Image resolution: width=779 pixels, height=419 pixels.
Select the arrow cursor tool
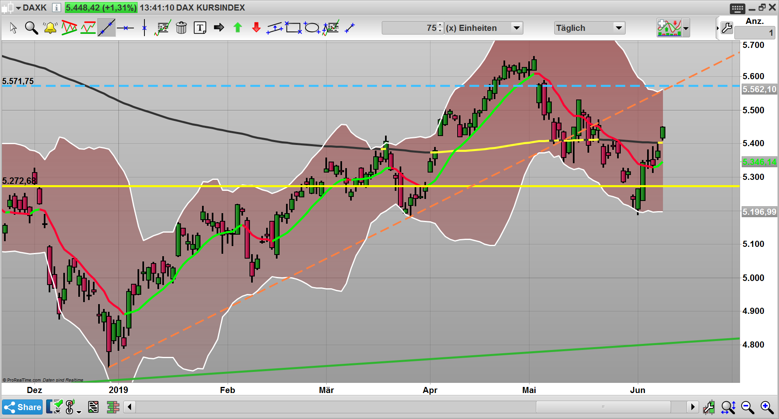[13, 28]
